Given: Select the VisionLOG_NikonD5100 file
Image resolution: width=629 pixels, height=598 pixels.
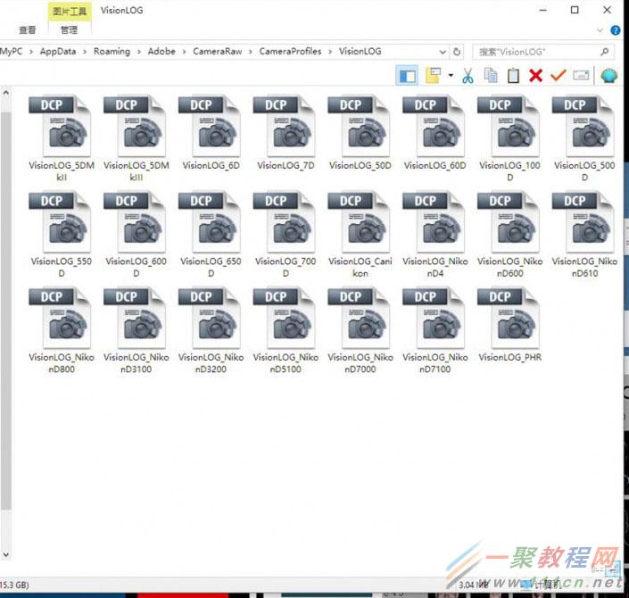Looking at the screenshot, I should point(286,331).
